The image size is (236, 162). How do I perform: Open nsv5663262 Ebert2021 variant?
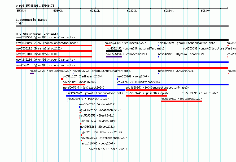point(98,127)
